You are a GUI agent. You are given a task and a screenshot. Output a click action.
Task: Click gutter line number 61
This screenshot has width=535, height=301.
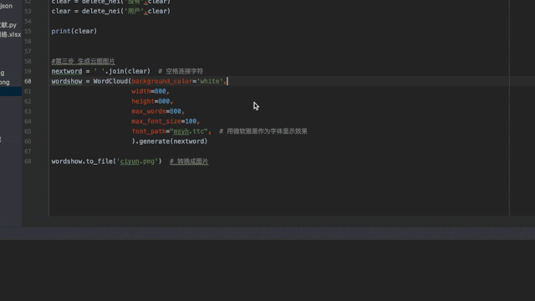coord(28,91)
